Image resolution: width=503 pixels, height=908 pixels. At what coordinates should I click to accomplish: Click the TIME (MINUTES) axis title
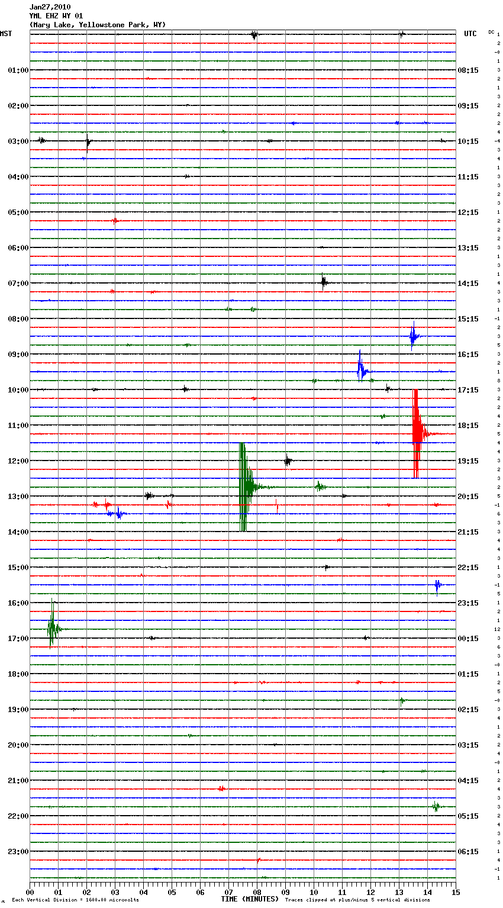[x=250, y=899]
